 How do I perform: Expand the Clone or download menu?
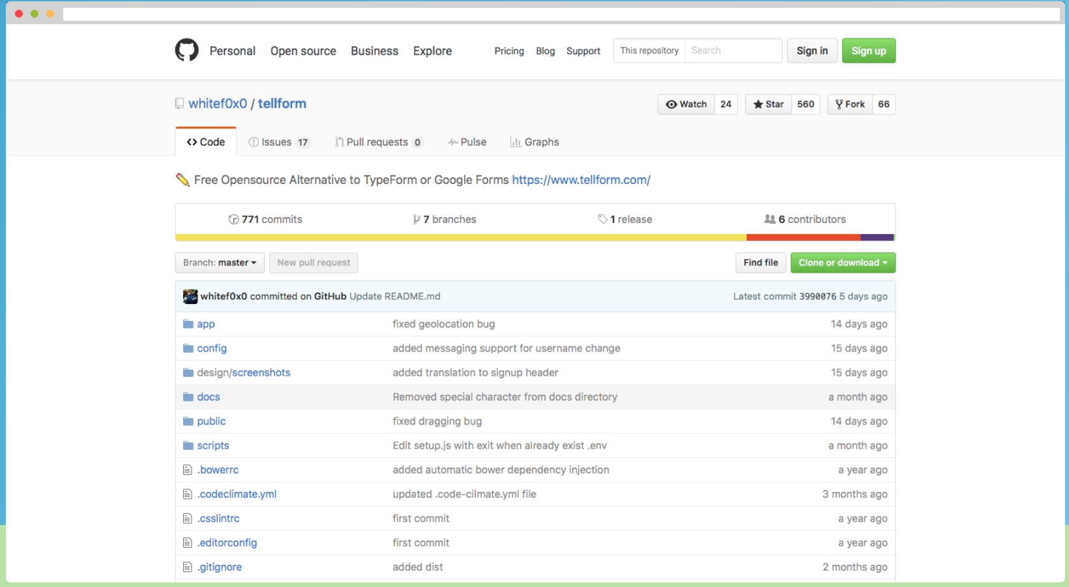point(842,262)
